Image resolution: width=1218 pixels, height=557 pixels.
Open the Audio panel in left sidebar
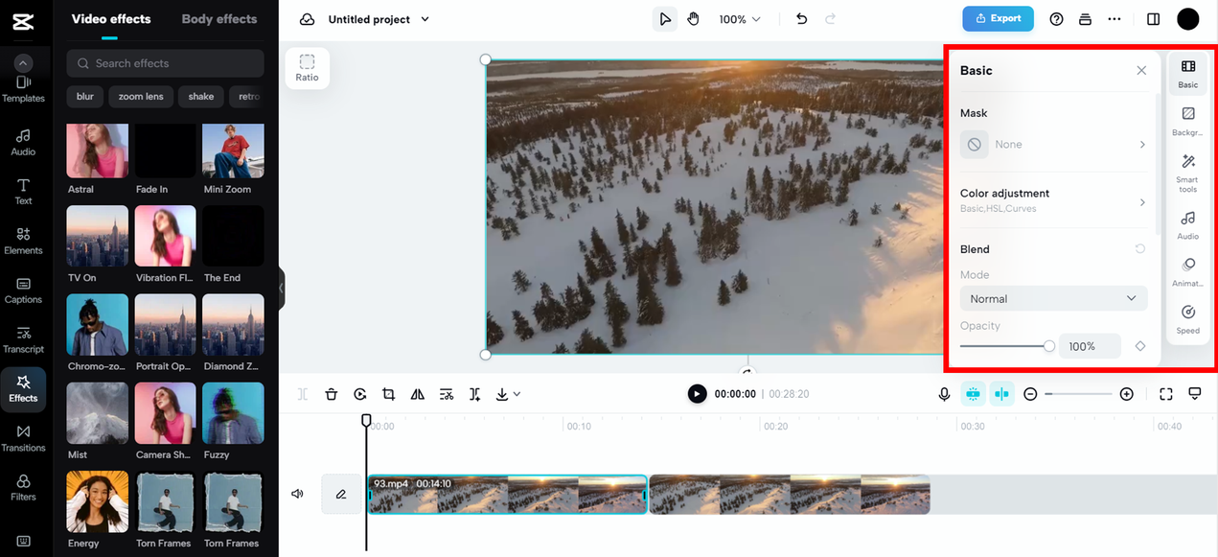[x=23, y=143]
